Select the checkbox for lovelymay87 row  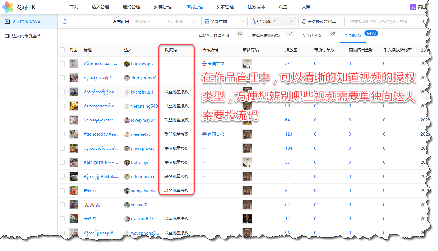(62, 120)
